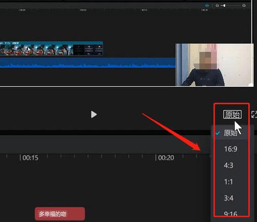Click the webcam presenter overlay video

click(214, 65)
